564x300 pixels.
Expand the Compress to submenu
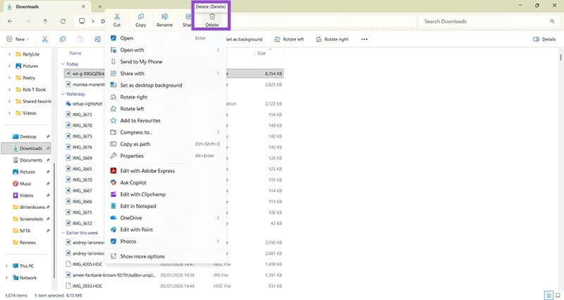(x=166, y=132)
